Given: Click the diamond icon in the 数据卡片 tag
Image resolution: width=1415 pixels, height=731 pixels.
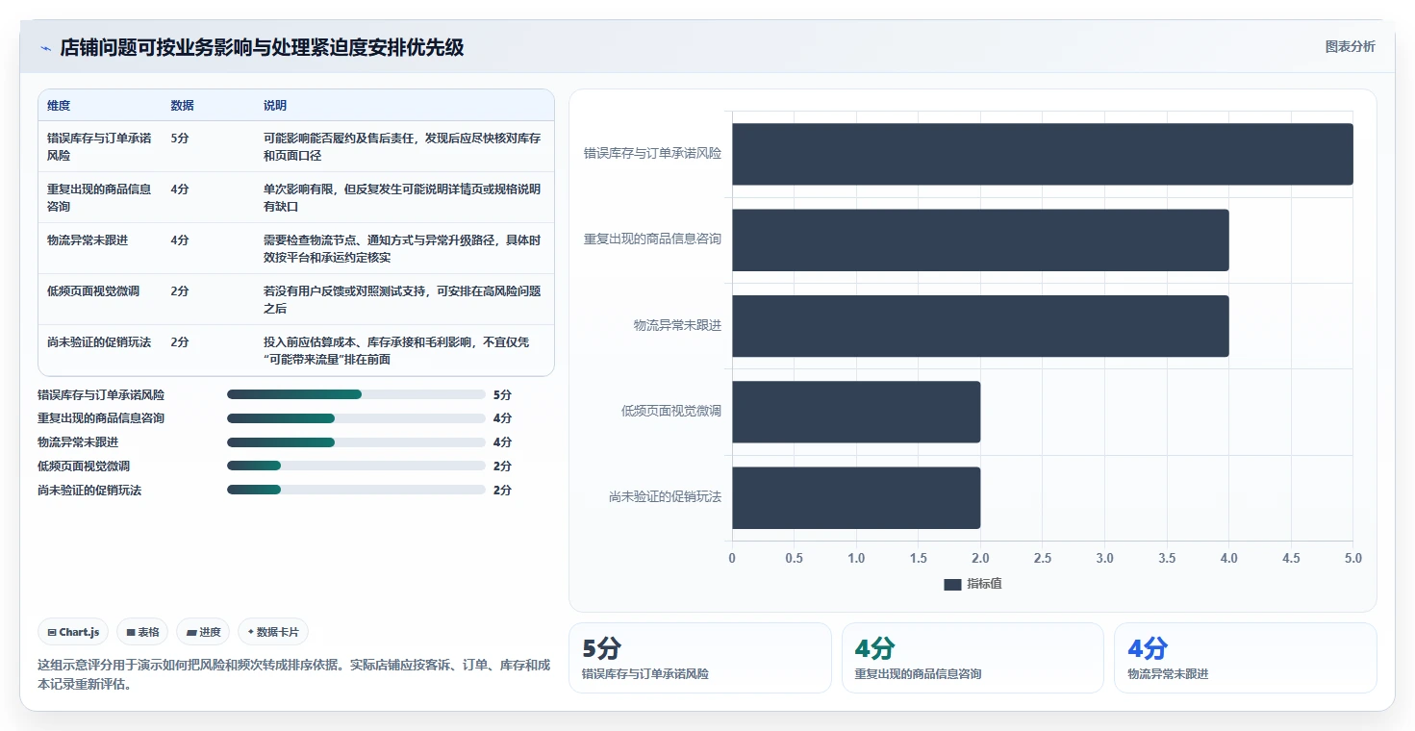Looking at the screenshot, I should [251, 633].
